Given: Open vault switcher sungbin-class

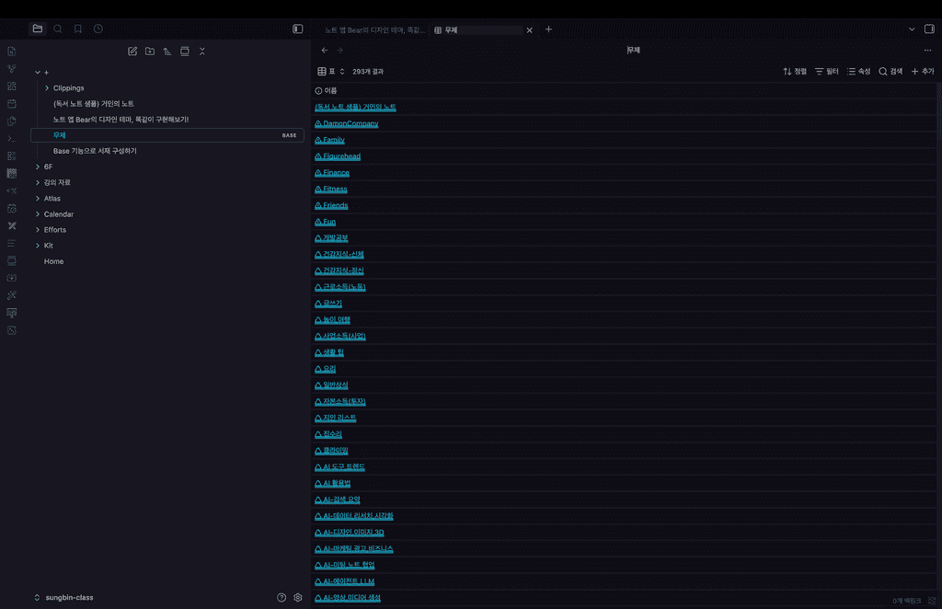Looking at the screenshot, I should tap(63, 598).
